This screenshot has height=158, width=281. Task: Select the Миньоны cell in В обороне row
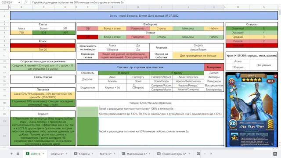(x=188, y=29)
